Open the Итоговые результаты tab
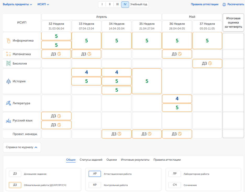 (x=135, y=160)
